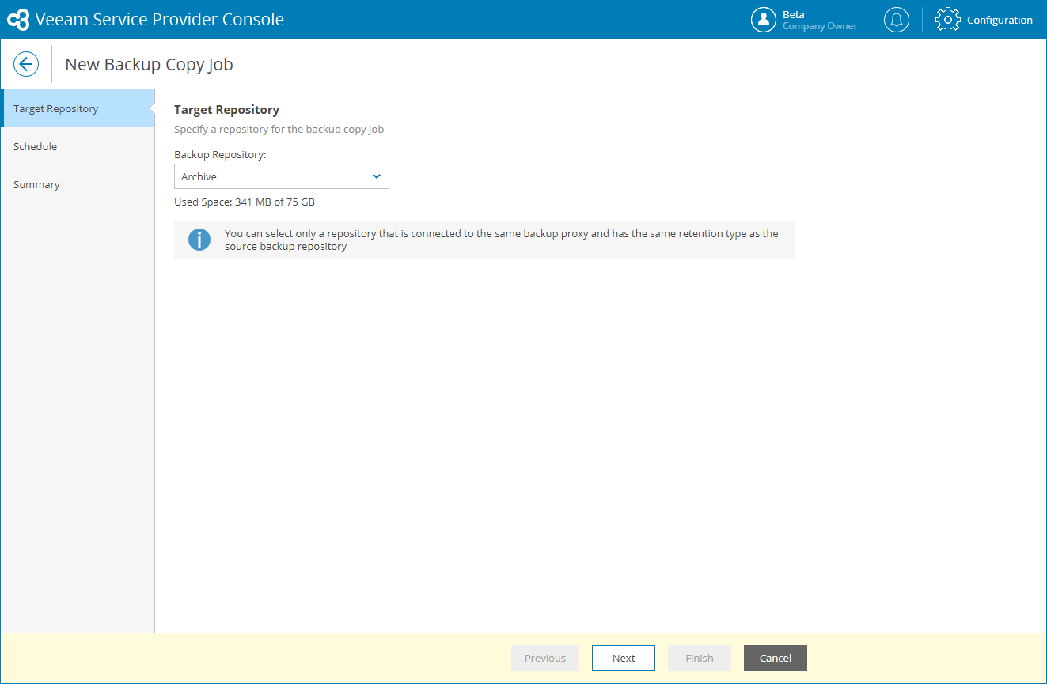Click the Previous button
This screenshot has height=684, width=1047.
(545, 658)
